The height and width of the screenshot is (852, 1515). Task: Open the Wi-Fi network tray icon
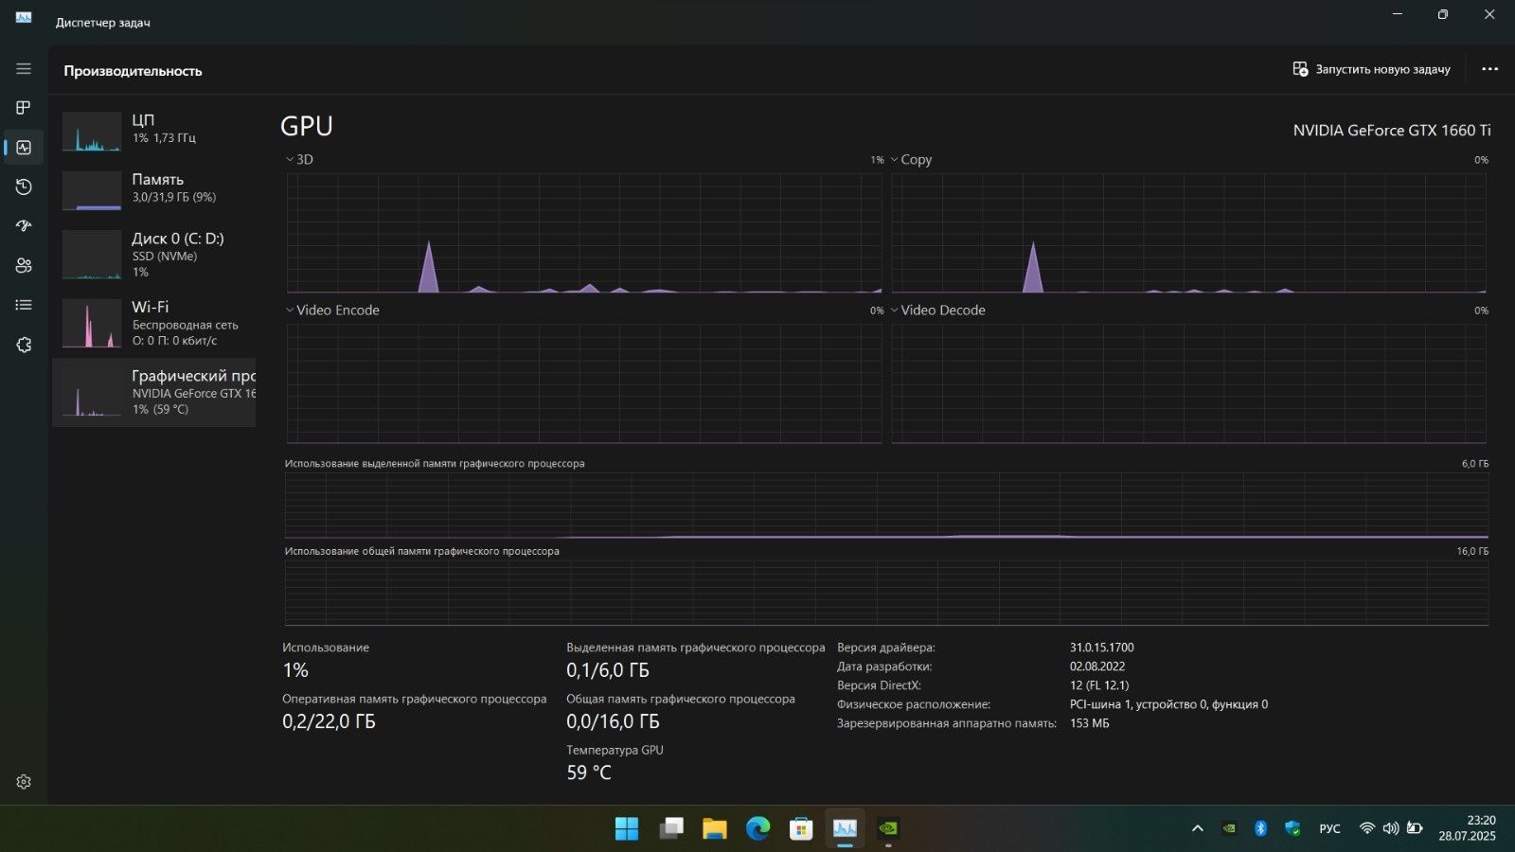(x=1366, y=828)
